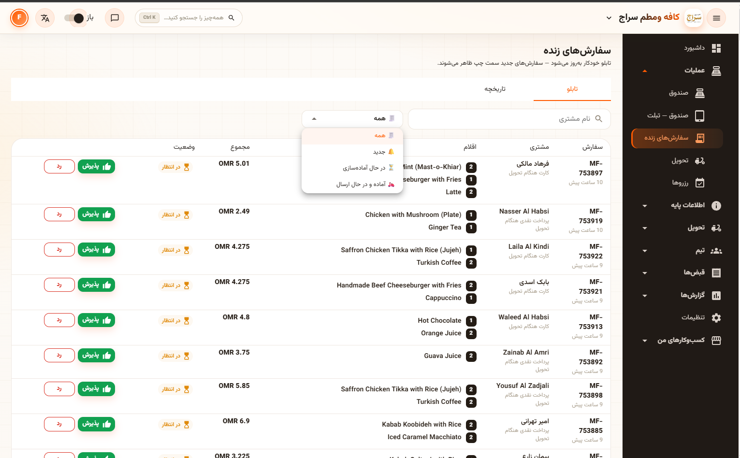This screenshot has width=740, height=458.
Task: Click the در انتظار status of order MF-753921
Action: pos(175,286)
